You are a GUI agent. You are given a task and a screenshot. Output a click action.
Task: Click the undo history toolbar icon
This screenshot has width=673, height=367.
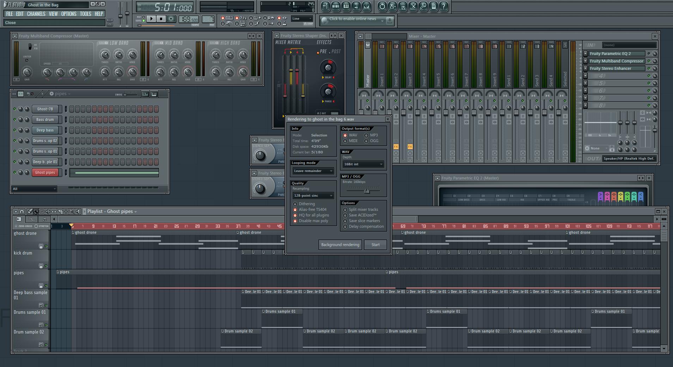click(382, 6)
